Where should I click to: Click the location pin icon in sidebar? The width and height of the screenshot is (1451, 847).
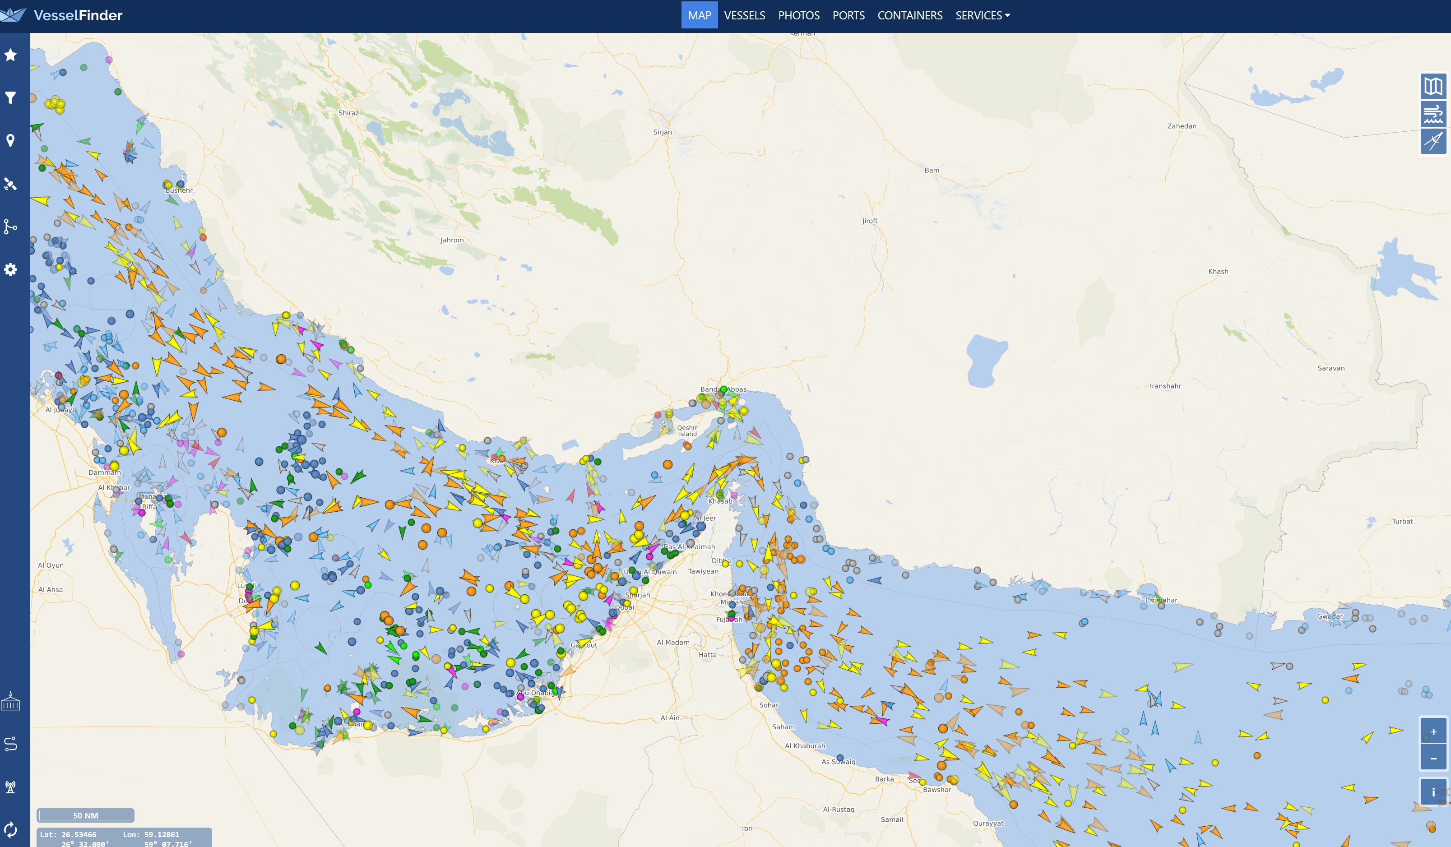tap(10, 140)
